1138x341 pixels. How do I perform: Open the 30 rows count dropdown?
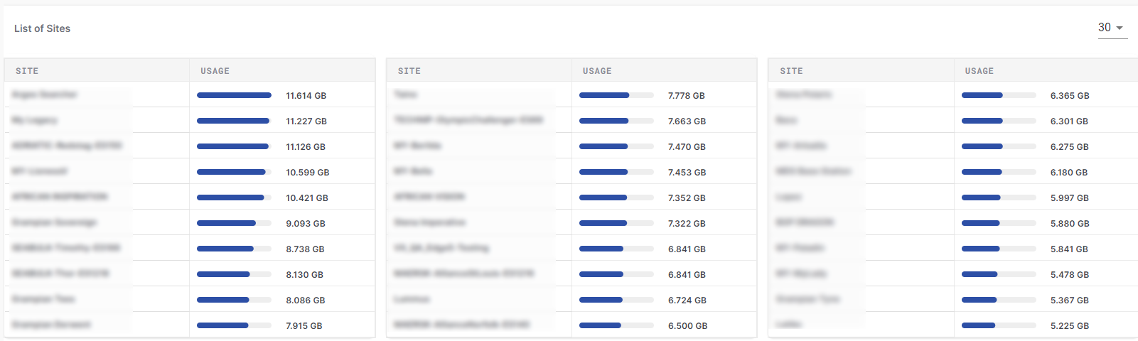click(1112, 28)
